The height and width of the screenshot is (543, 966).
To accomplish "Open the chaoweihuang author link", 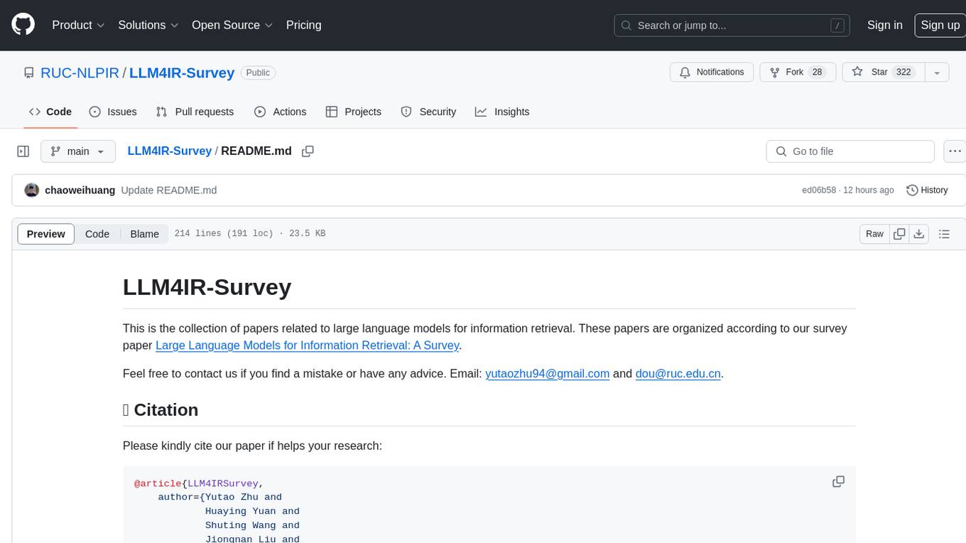I will (80, 190).
